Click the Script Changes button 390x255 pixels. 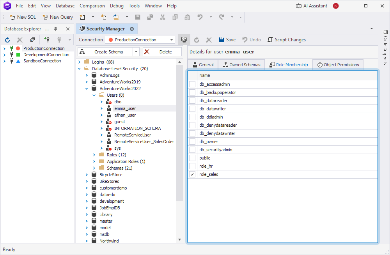(x=287, y=39)
